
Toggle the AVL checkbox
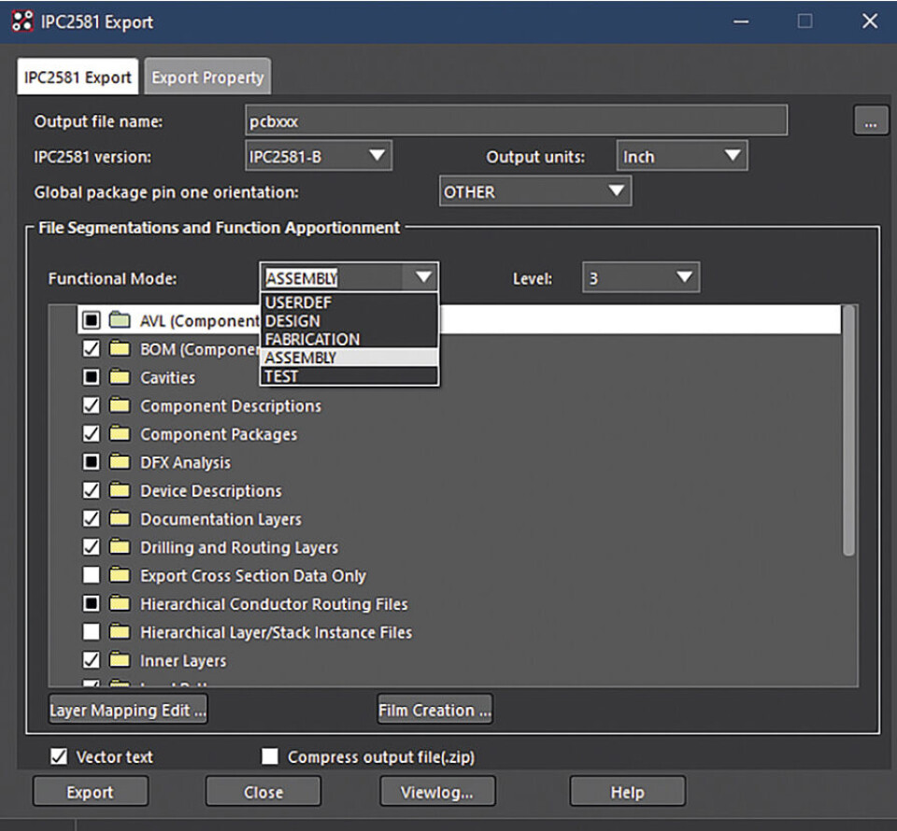coord(91,320)
